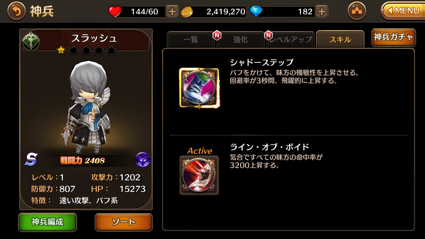Open the castle home icon
The image size is (425, 239).
[x=357, y=11]
